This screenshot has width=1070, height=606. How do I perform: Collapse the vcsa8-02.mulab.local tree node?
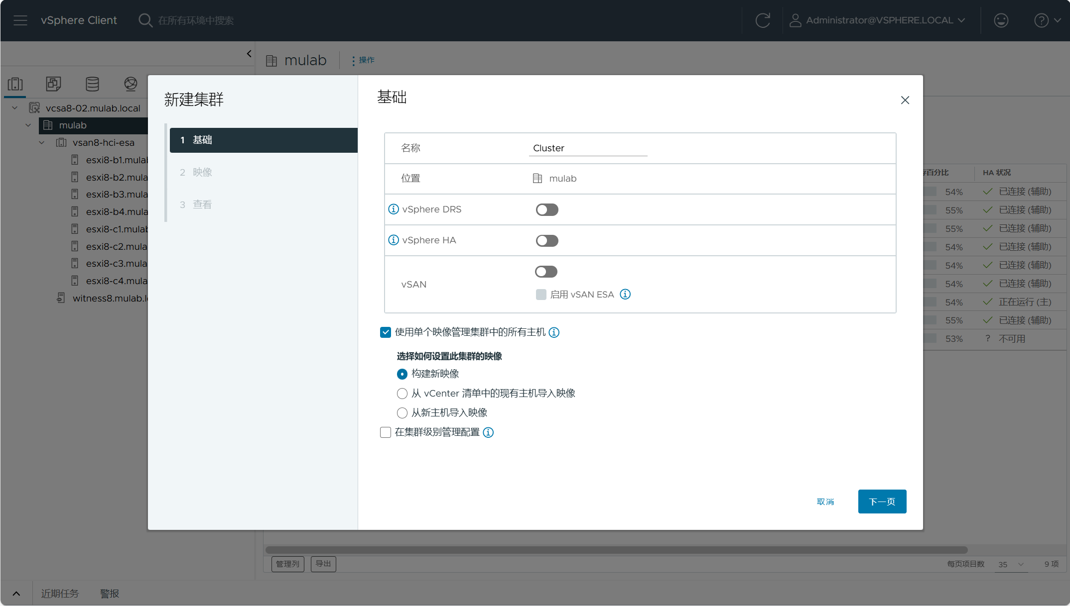(15, 108)
